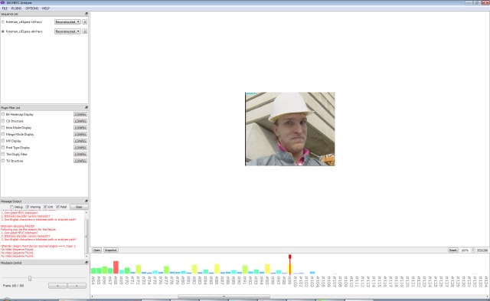Screen dimensions: 490x301
Task: Click the small button beside first sequence
Action: [84, 22]
